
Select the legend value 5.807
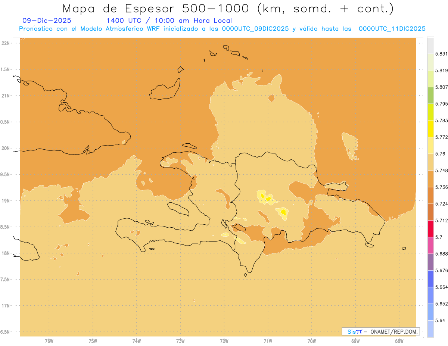click(442, 87)
